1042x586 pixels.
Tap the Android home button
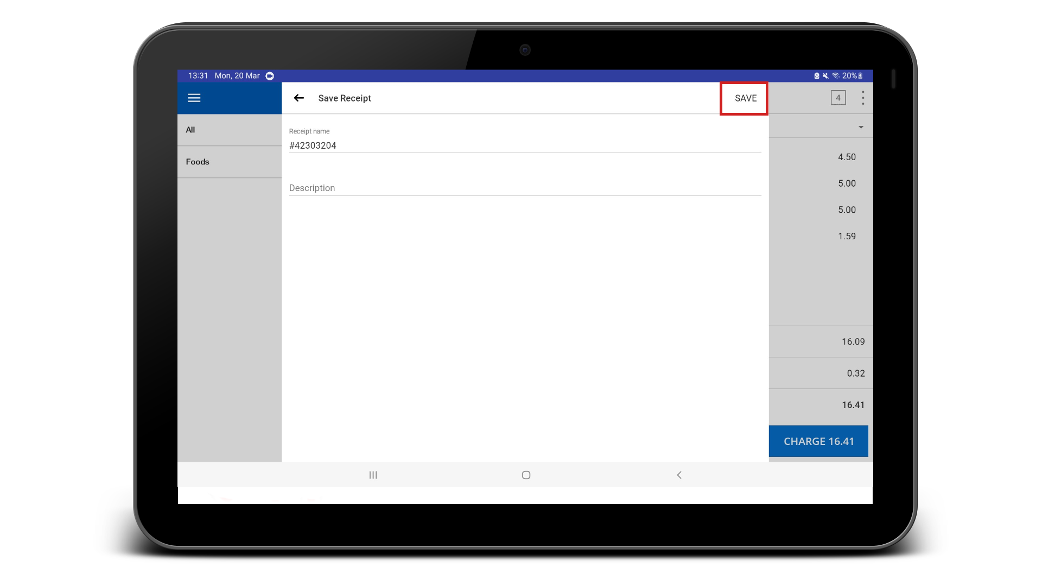click(525, 475)
